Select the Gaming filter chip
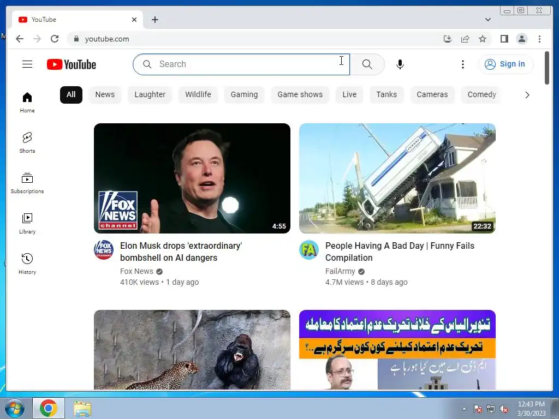The image size is (559, 419). [244, 95]
